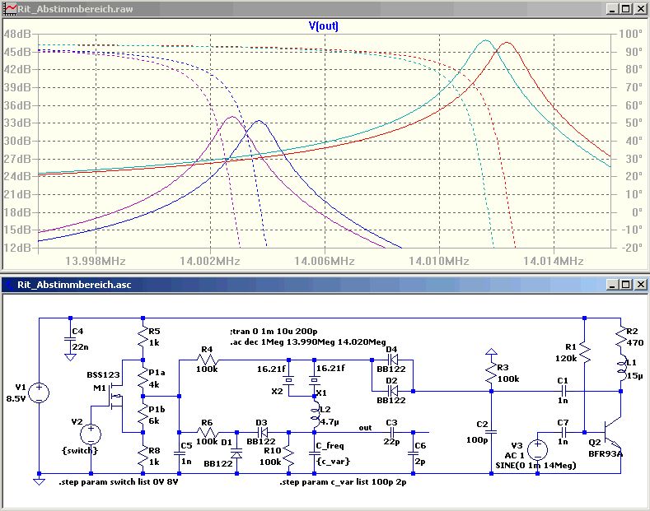This screenshot has width=650, height=511.
Task: Maximize the waveform .raw window
Action: (625, 9)
